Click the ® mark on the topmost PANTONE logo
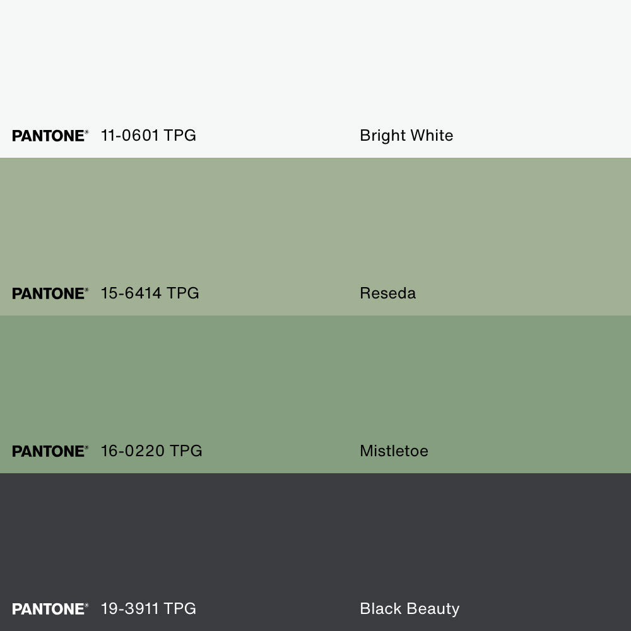Screen dimensions: 631x631 point(86,132)
